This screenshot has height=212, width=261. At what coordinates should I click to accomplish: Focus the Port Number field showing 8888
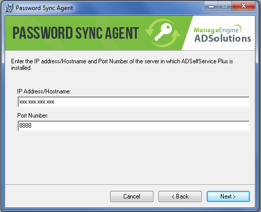[134, 126]
